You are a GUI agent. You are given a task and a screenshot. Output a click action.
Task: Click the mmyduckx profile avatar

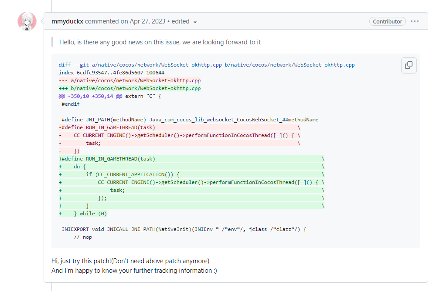pos(27,21)
